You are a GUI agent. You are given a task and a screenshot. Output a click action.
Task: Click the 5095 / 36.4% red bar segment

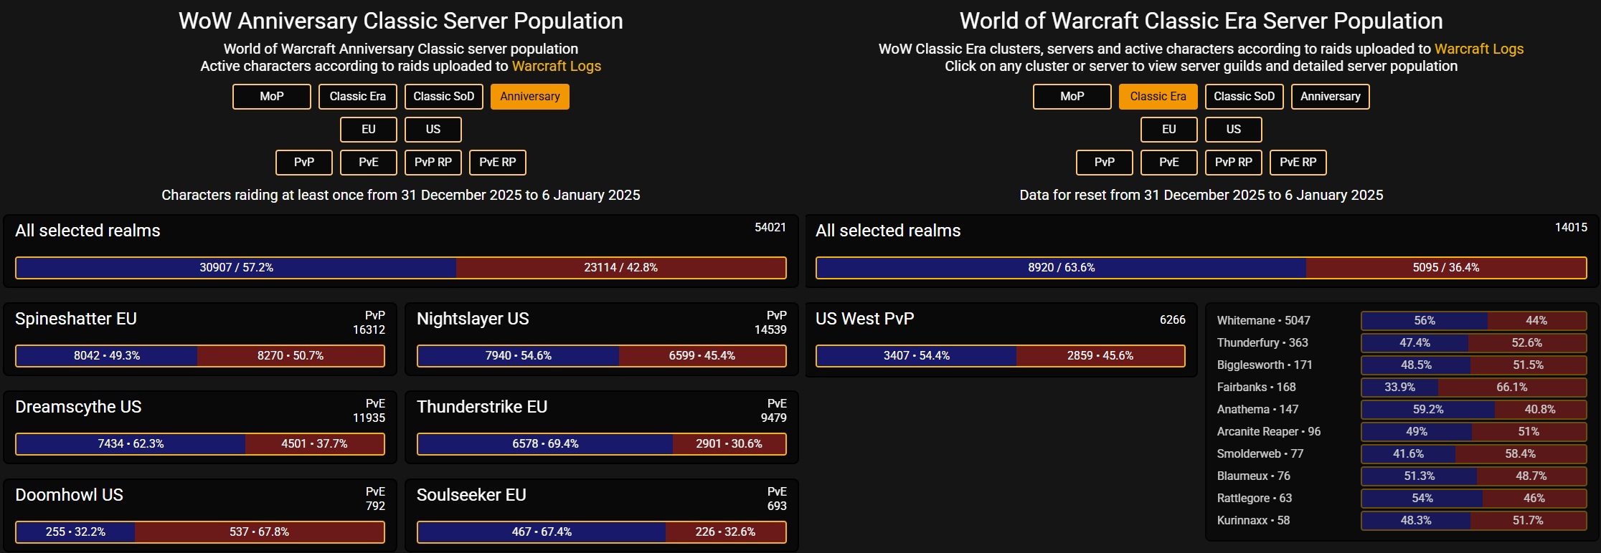(1446, 268)
